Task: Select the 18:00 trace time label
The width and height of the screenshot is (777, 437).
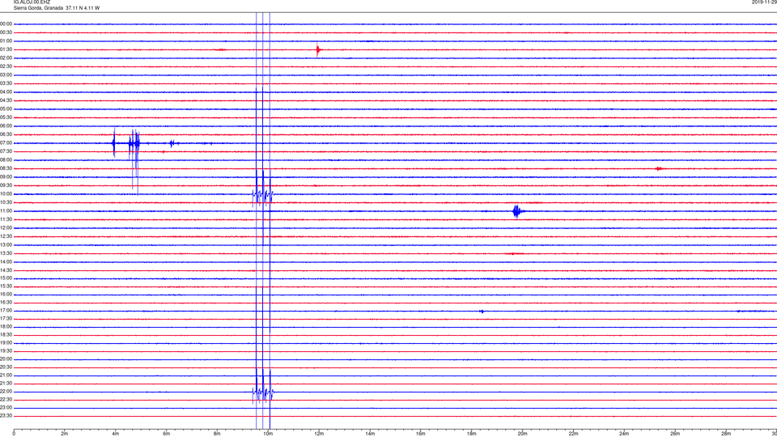Action: (x=6, y=326)
